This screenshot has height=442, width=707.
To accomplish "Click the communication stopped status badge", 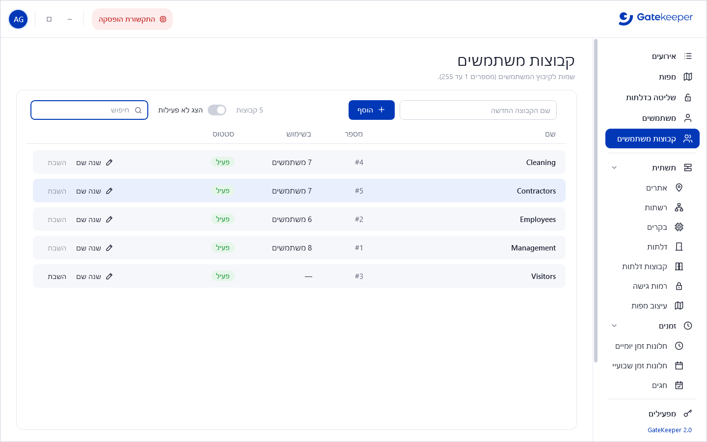I will point(133,19).
